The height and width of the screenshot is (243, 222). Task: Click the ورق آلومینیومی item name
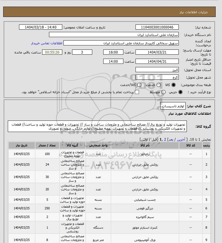(145, 240)
